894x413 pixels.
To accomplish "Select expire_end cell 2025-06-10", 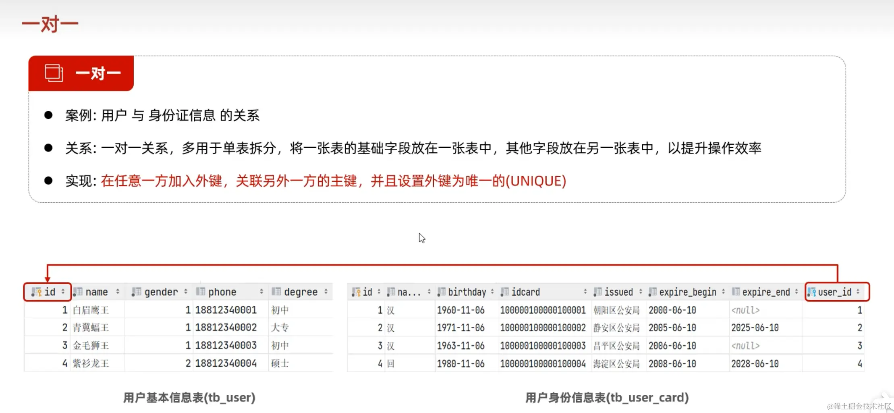I will click(x=755, y=328).
